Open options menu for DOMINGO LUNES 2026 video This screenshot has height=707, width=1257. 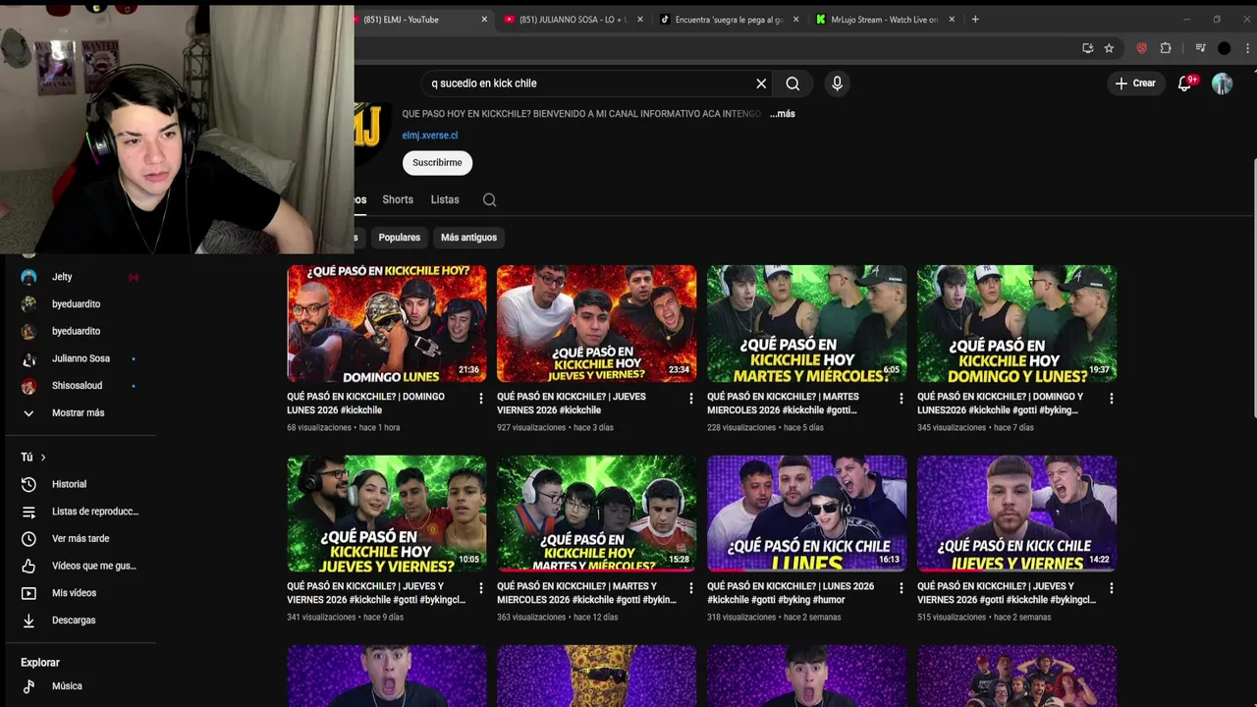[x=480, y=399]
